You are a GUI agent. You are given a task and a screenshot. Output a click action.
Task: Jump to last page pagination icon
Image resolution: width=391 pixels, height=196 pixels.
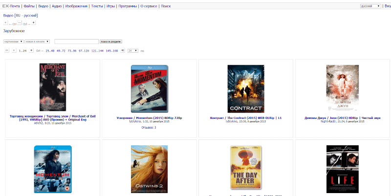[123, 51]
